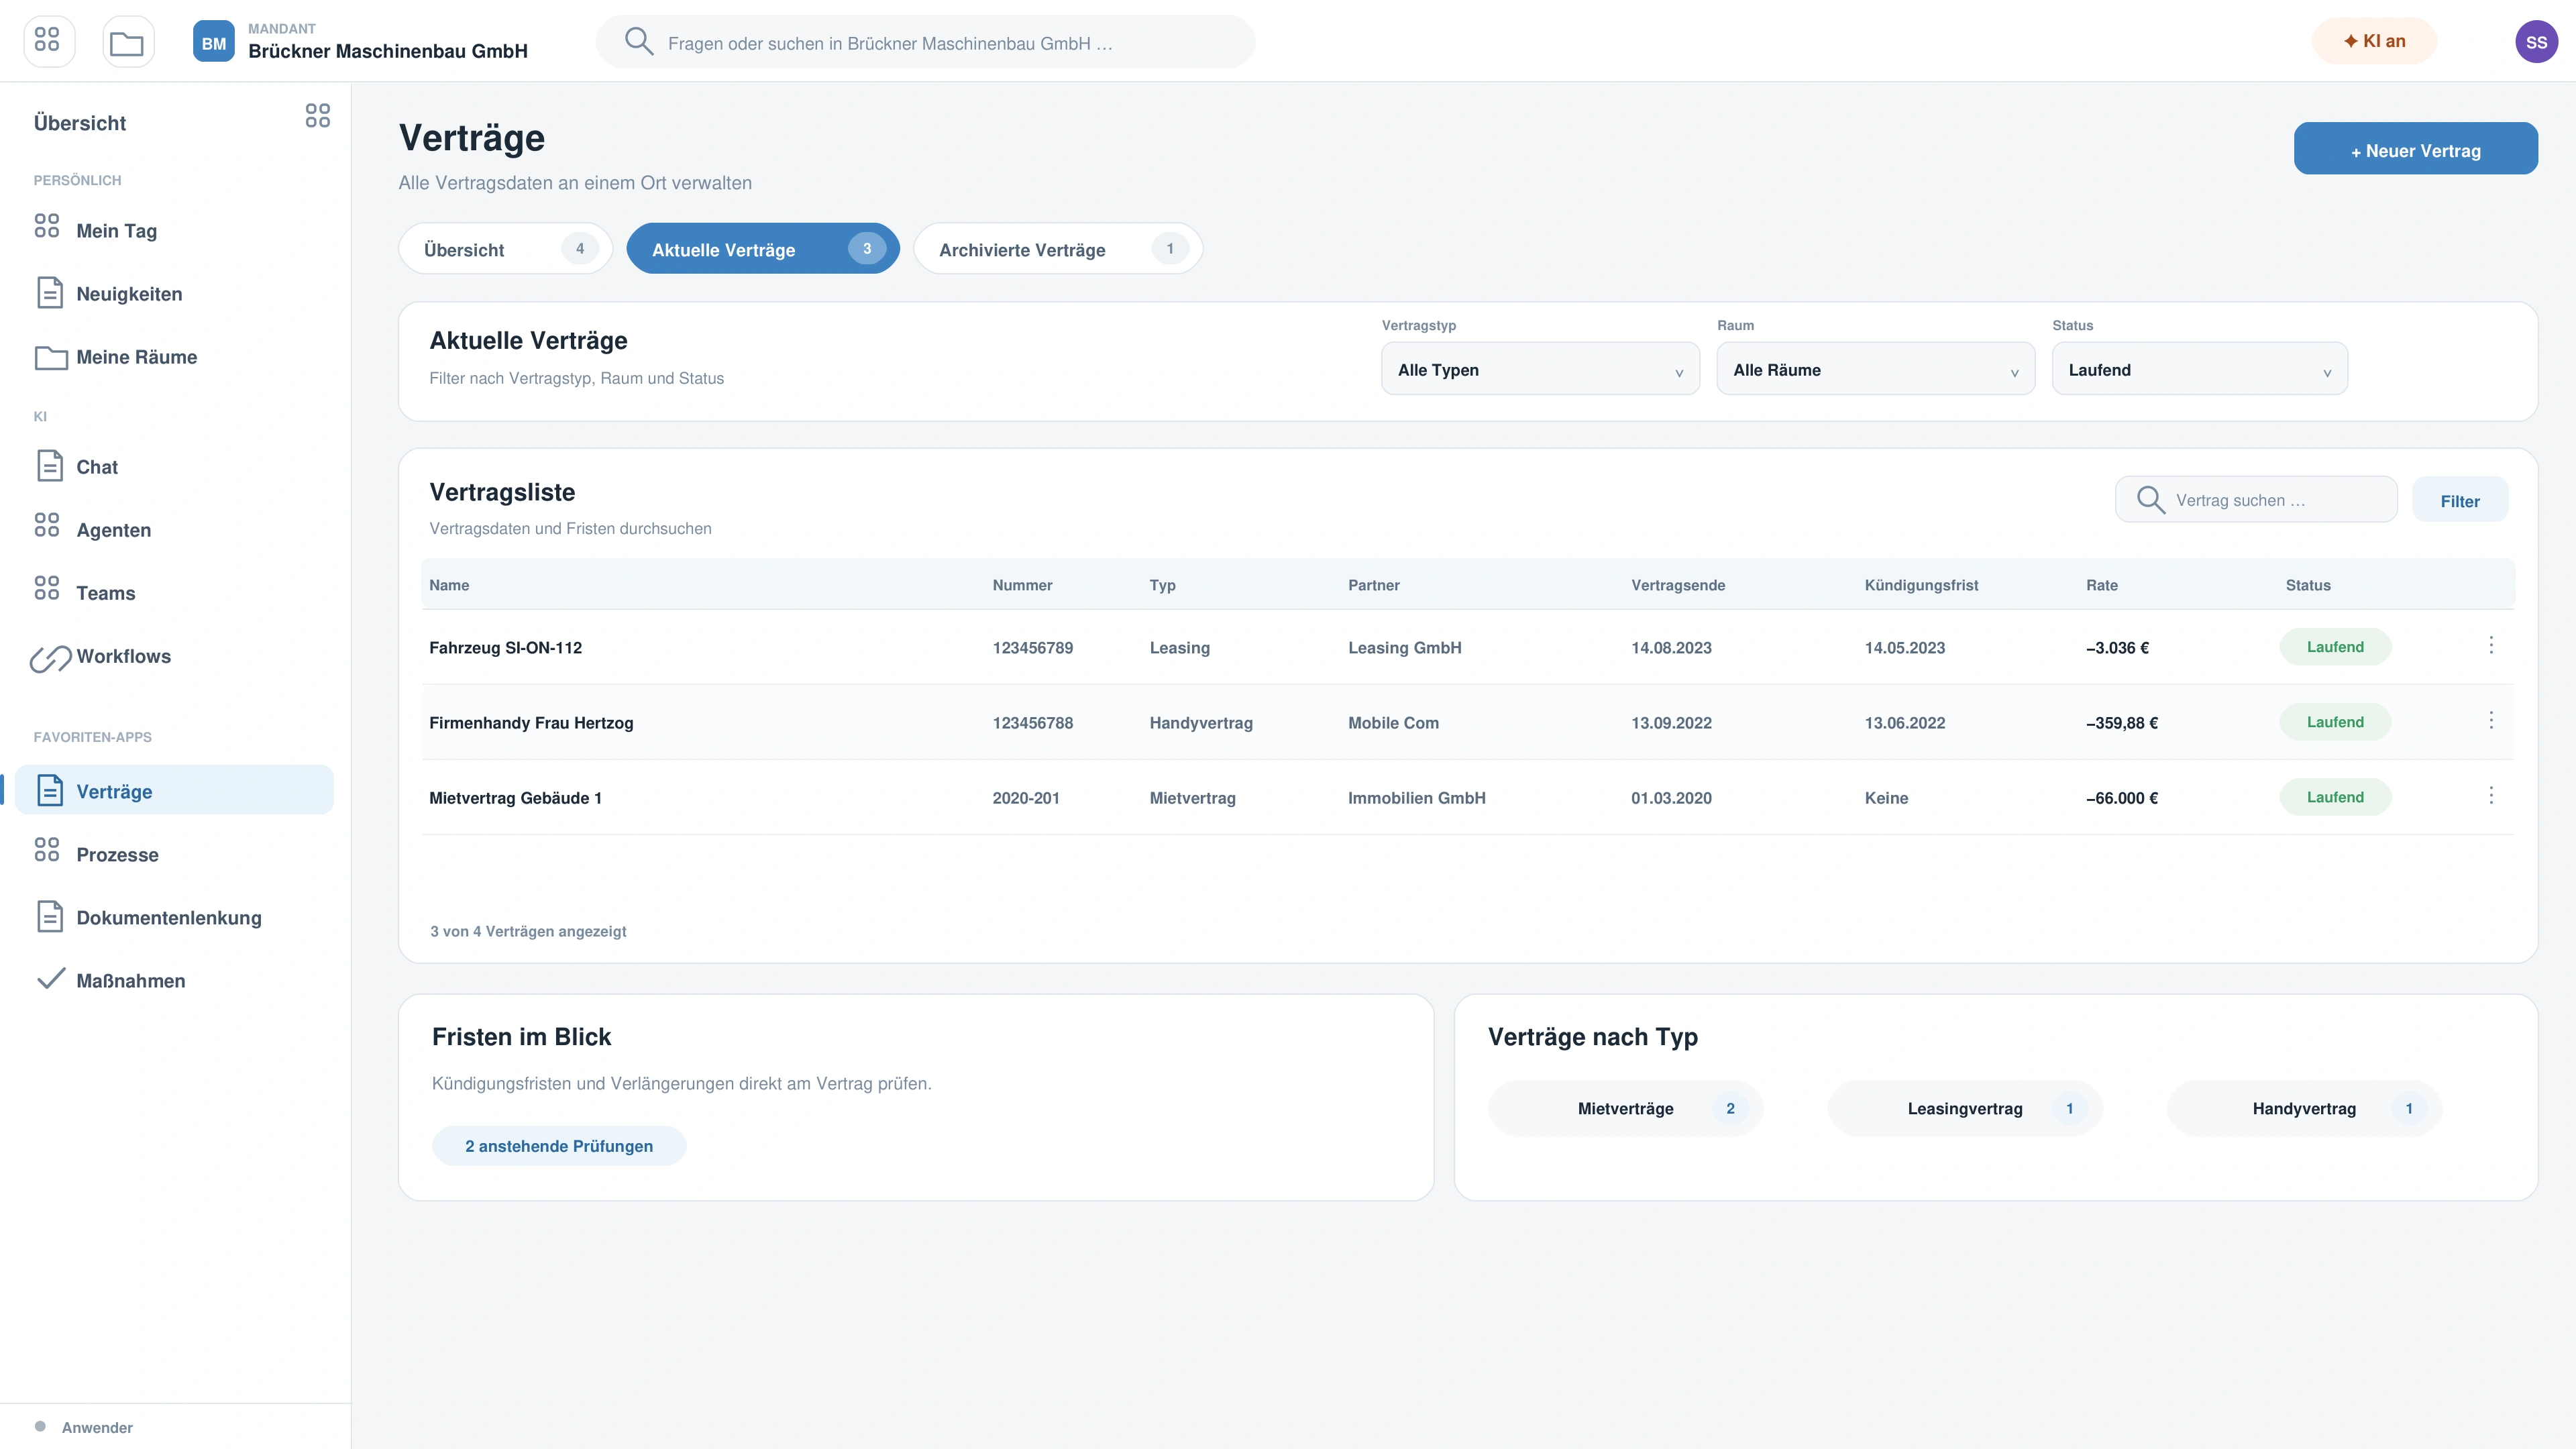Open Dokumentenlenkung in sidebar
The height and width of the screenshot is (1449, 2576).
point(174,917)
